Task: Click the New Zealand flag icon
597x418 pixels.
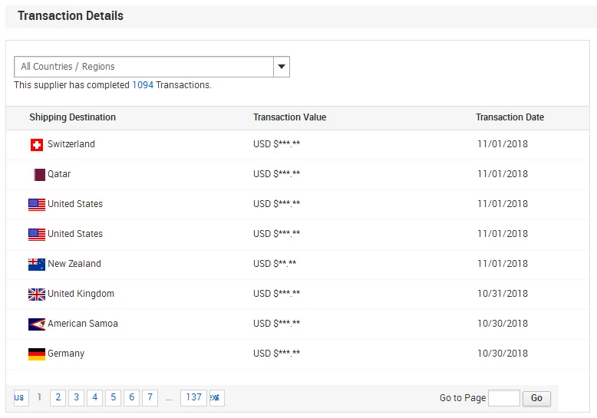Action: click(x=37, y=265)
